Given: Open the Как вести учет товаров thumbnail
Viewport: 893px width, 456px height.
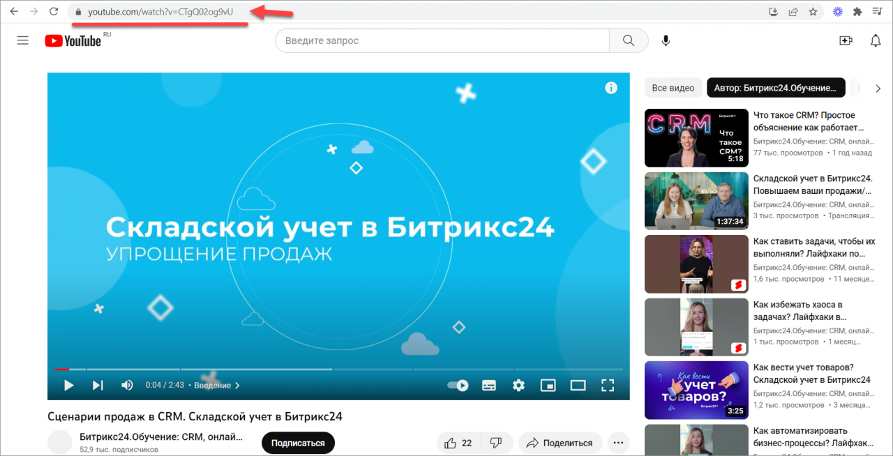Looking at the screenshot, I should [696, 390].
